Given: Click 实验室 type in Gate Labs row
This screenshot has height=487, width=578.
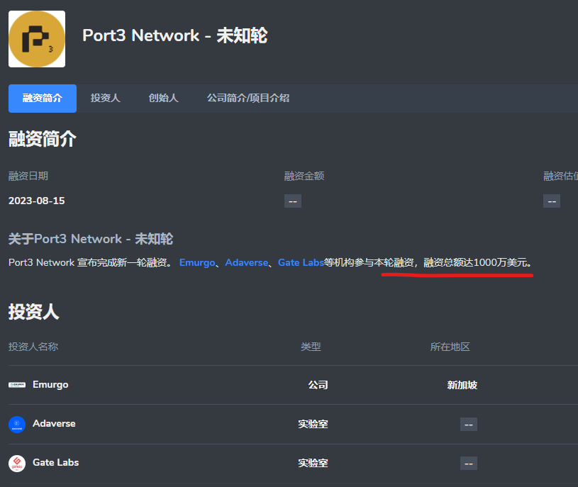Looking at the screenshot, I should (x=313, y=463).
